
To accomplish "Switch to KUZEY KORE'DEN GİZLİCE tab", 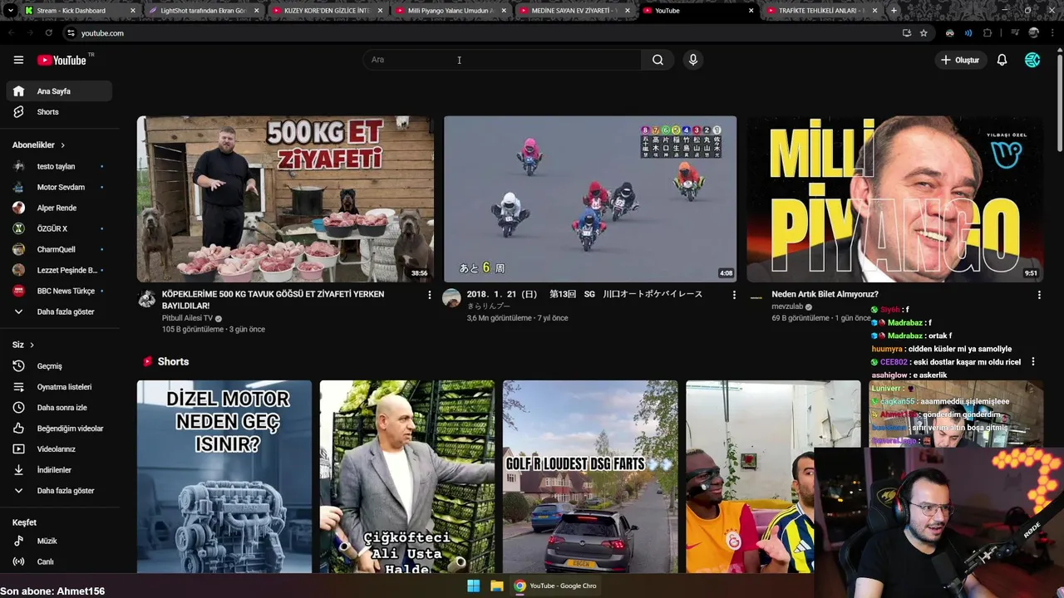I will (327, 11).
